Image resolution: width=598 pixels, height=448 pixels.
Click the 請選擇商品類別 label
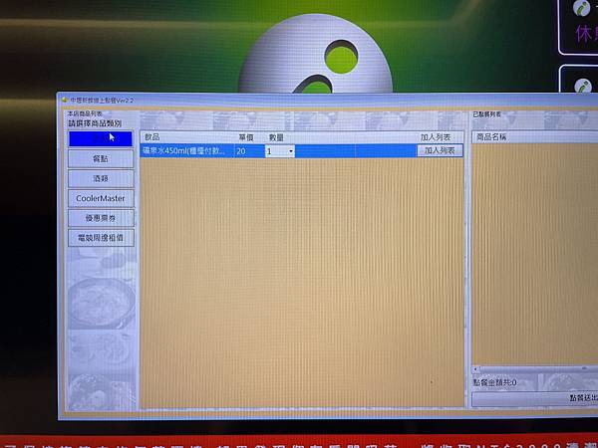(x=95, y=123)
